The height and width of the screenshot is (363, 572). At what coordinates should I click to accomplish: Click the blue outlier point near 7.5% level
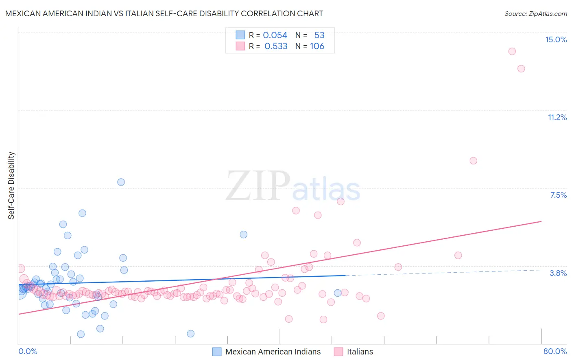click(121, 182)
